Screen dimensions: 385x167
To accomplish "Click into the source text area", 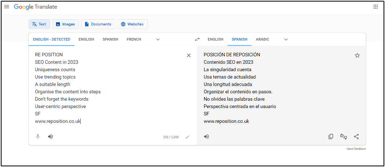I will coord(113,88).
